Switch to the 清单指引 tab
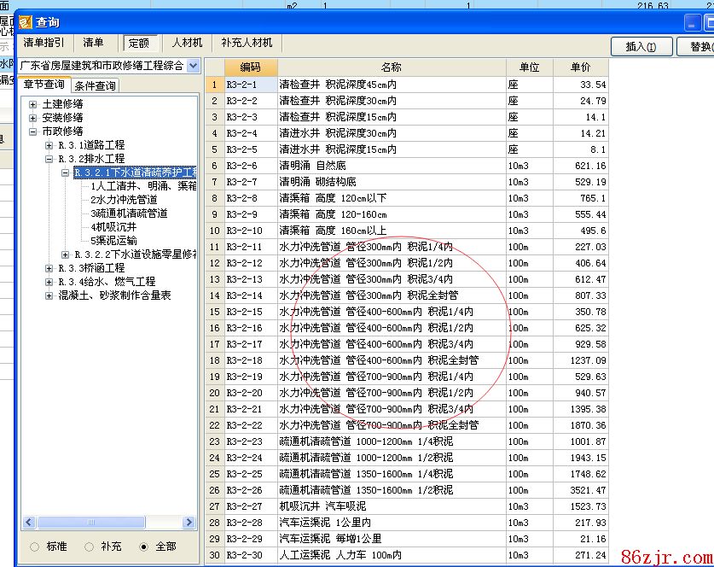714x567 pixels. coord(44,43)
